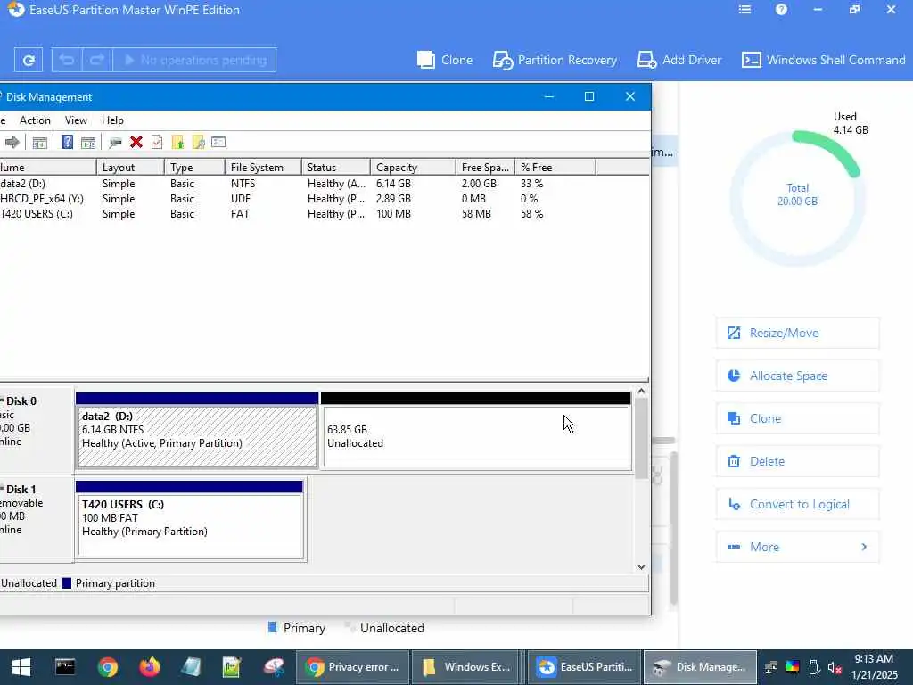The image size is (913, 685).
Task: Open the Clone tool in EaseUS top toolbar
Action: [x=445, y=60]
